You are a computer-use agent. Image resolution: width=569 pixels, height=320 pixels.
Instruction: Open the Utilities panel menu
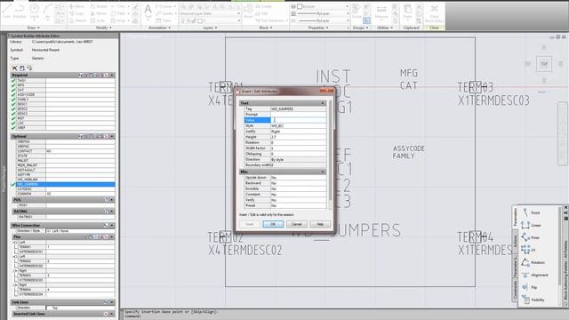coord(385,28)
